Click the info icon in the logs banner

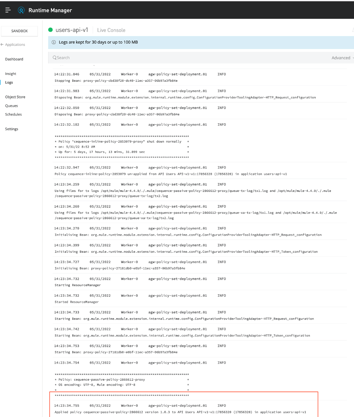click(54, 42)
